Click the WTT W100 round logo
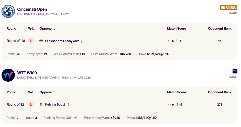 tap(8, 75)
